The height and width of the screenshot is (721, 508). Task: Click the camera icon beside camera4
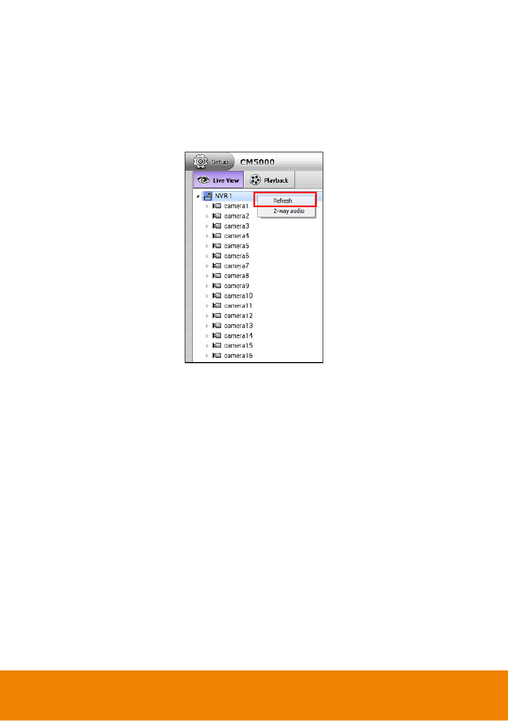[x=217, y=235]
